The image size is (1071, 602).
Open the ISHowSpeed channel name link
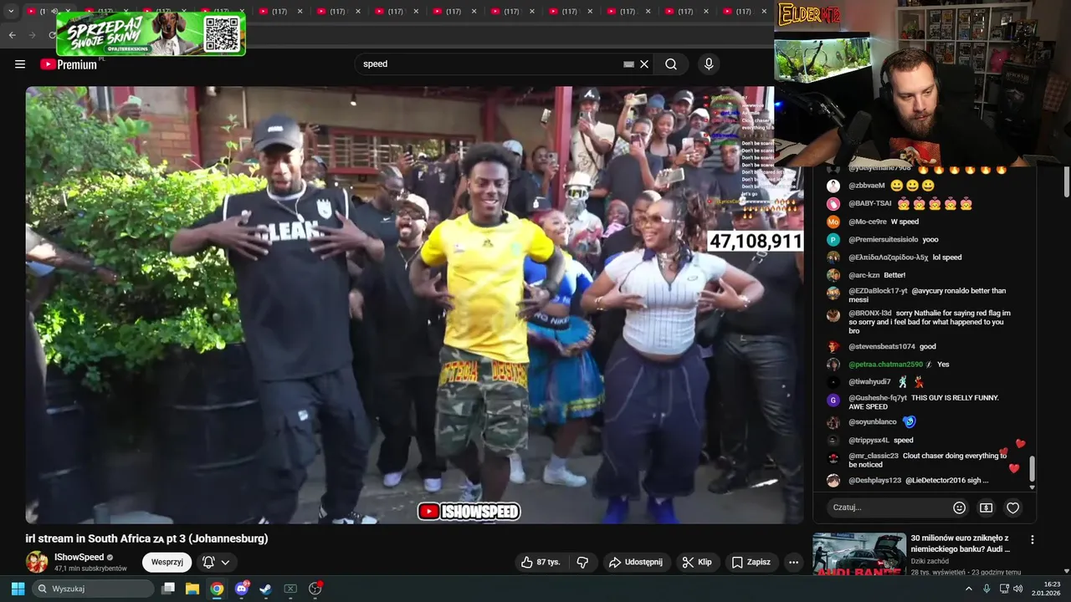click(x=79, y=557)
